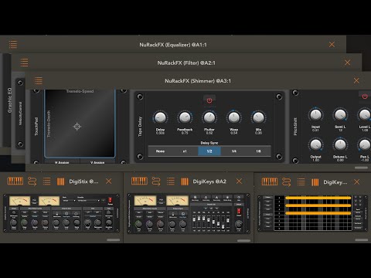Click the top orange note bar in the sequencer grid
371x278 pixels.
tap(318, 198)
